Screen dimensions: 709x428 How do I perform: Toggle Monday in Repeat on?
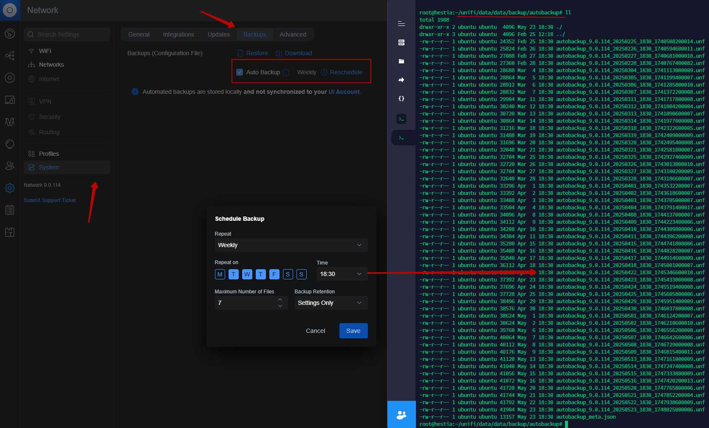(220, 274)
